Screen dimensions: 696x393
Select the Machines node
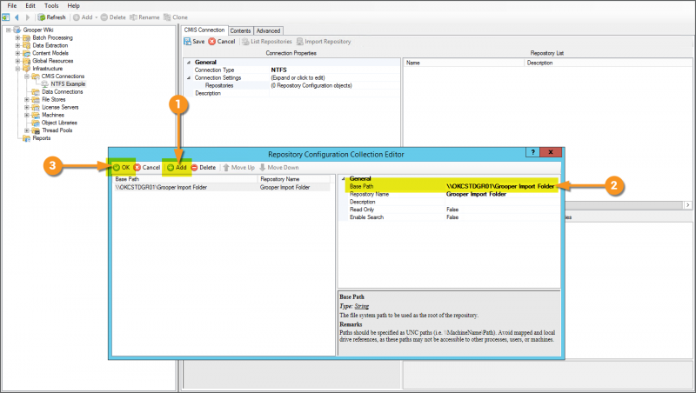(x=53, y=115)
